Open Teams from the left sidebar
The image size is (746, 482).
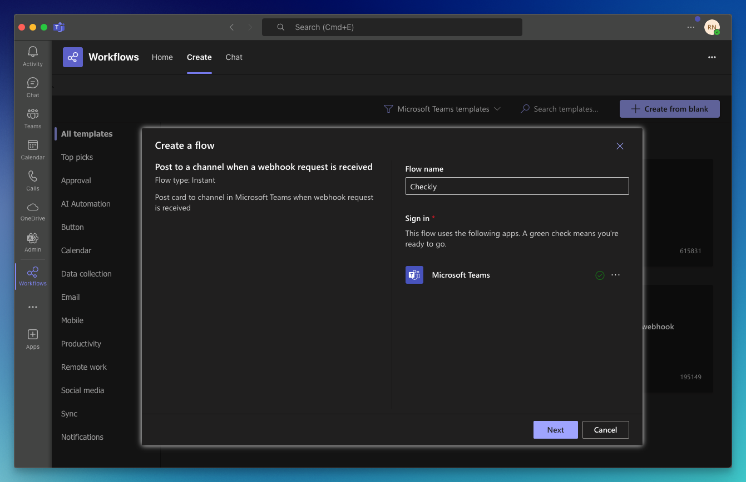click(32, 117)
